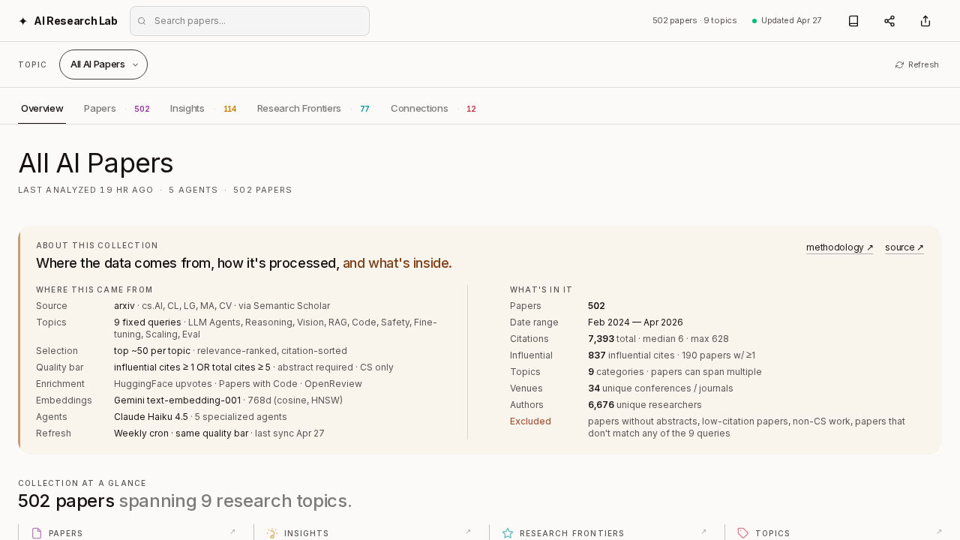Screen dimensions: 960x540
Task: Switch to the Connections tab
Action: (419, 108)
